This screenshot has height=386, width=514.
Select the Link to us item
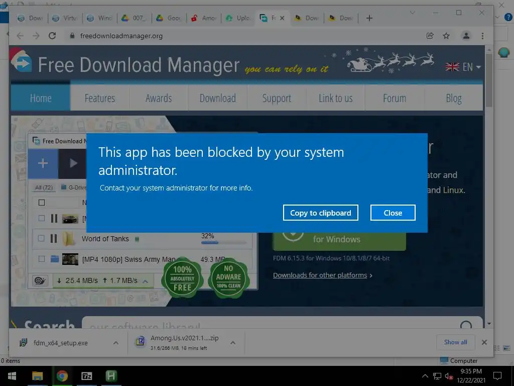[336, 98]
